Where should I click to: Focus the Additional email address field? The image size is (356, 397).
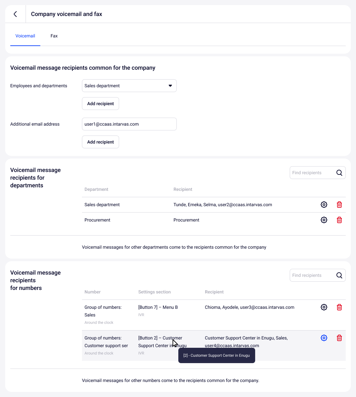[129, 124]
